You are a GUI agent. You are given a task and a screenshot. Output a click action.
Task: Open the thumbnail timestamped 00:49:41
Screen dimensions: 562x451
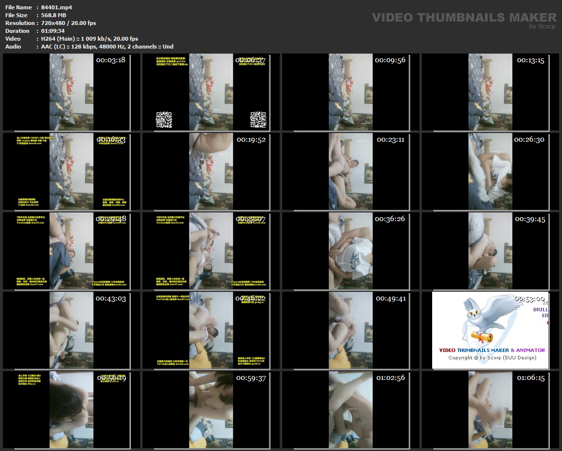point(350,330)
